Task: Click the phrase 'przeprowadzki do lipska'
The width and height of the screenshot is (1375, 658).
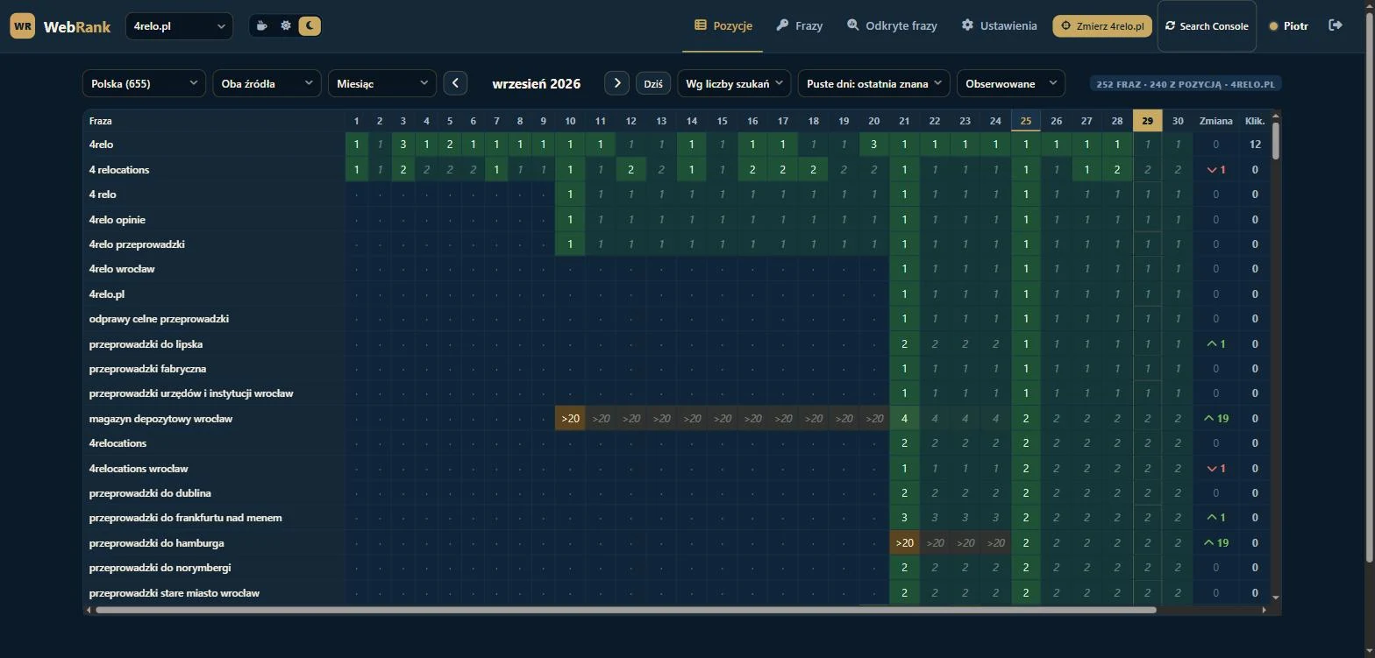Action: 146,343
